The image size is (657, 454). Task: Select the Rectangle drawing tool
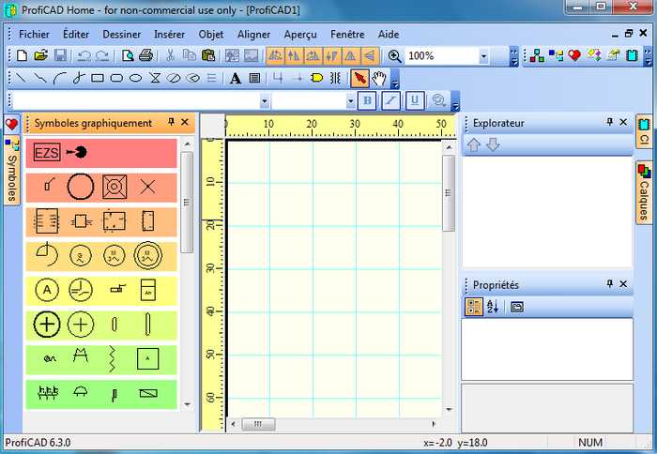(98, 78)
